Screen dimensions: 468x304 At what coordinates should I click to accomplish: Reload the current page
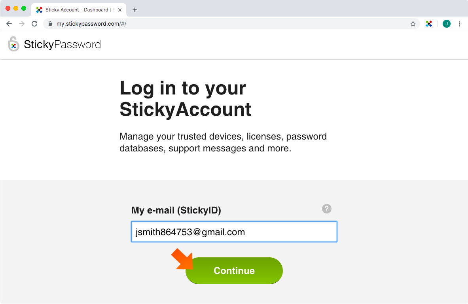pyautogui.click(x=35, y=24)
